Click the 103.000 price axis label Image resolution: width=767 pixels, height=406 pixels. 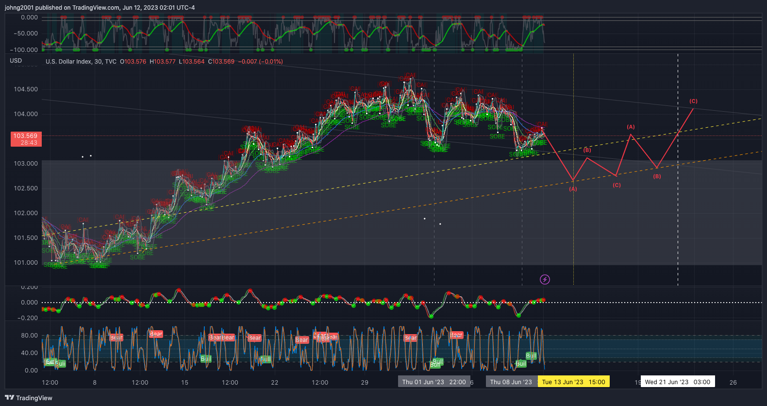(x=26, y=164)
